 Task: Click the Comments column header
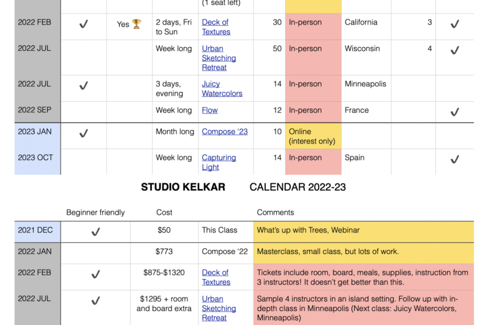click(x=275, y=212)
